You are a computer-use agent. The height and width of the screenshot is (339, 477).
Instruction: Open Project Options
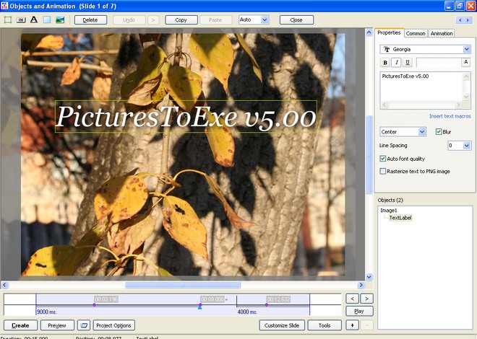(x=113, y=325)
